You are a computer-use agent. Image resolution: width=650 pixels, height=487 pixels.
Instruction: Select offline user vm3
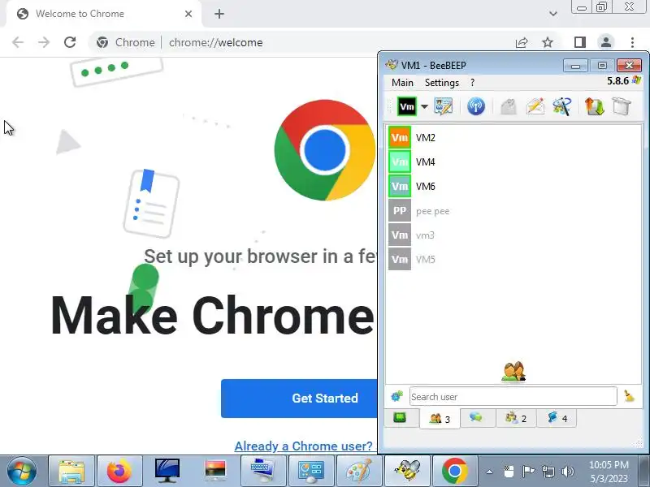[x=513, y=235]
